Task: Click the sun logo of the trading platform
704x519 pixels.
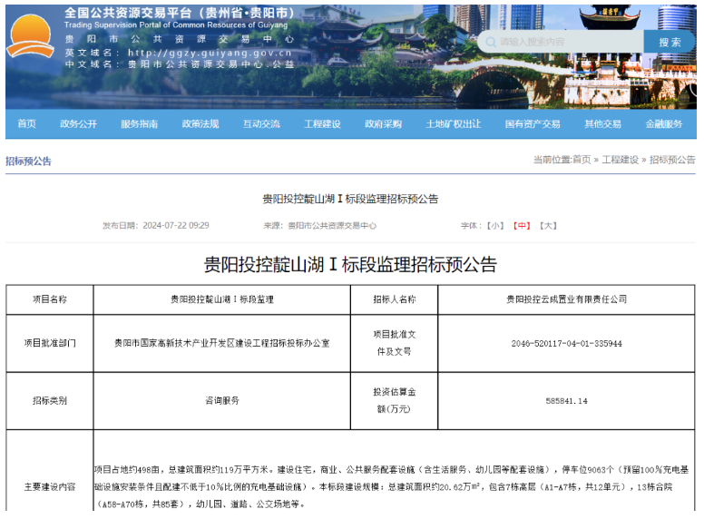Action: point(30,36)
